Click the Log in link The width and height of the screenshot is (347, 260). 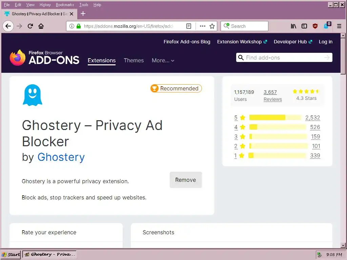(x=326, y=42)
